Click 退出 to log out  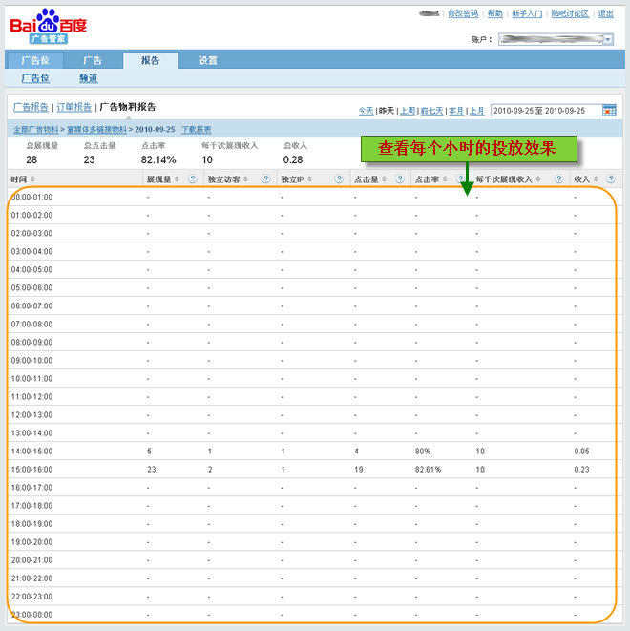(606, 13)
